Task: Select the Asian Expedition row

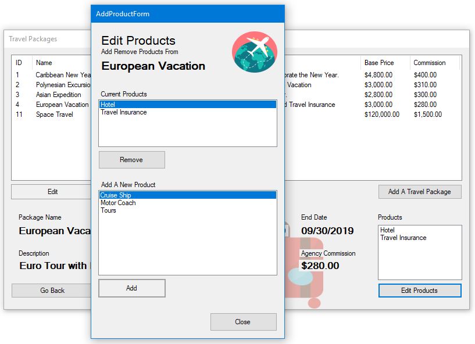Action: [58, 95]
